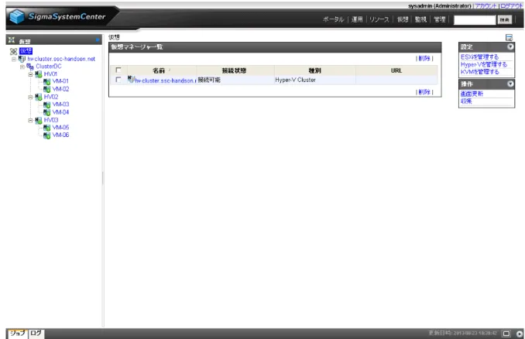
Task: Click 収集 link in 操作 panel
Action: click(x=466, y=101)
